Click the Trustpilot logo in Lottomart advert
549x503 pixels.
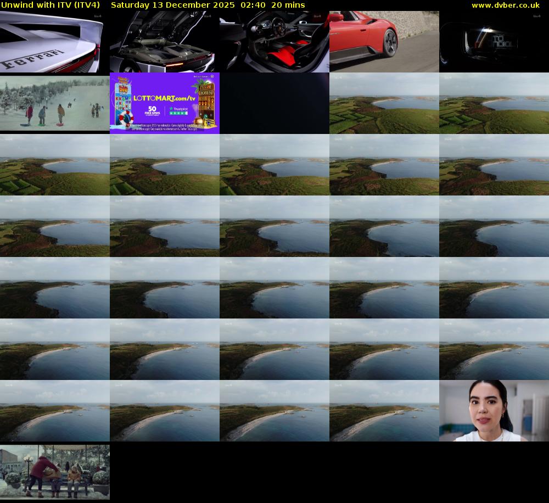(179, 109)
